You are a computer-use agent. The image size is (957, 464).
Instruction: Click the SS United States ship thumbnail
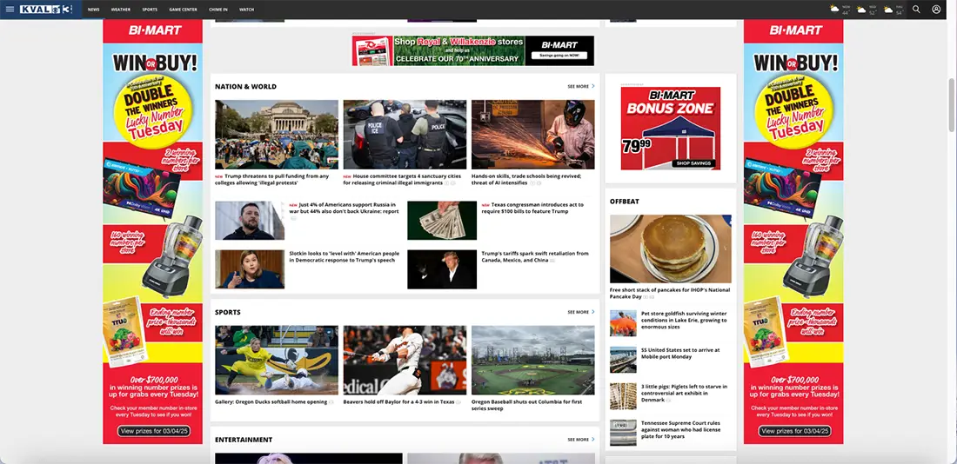tap(623, 360)
